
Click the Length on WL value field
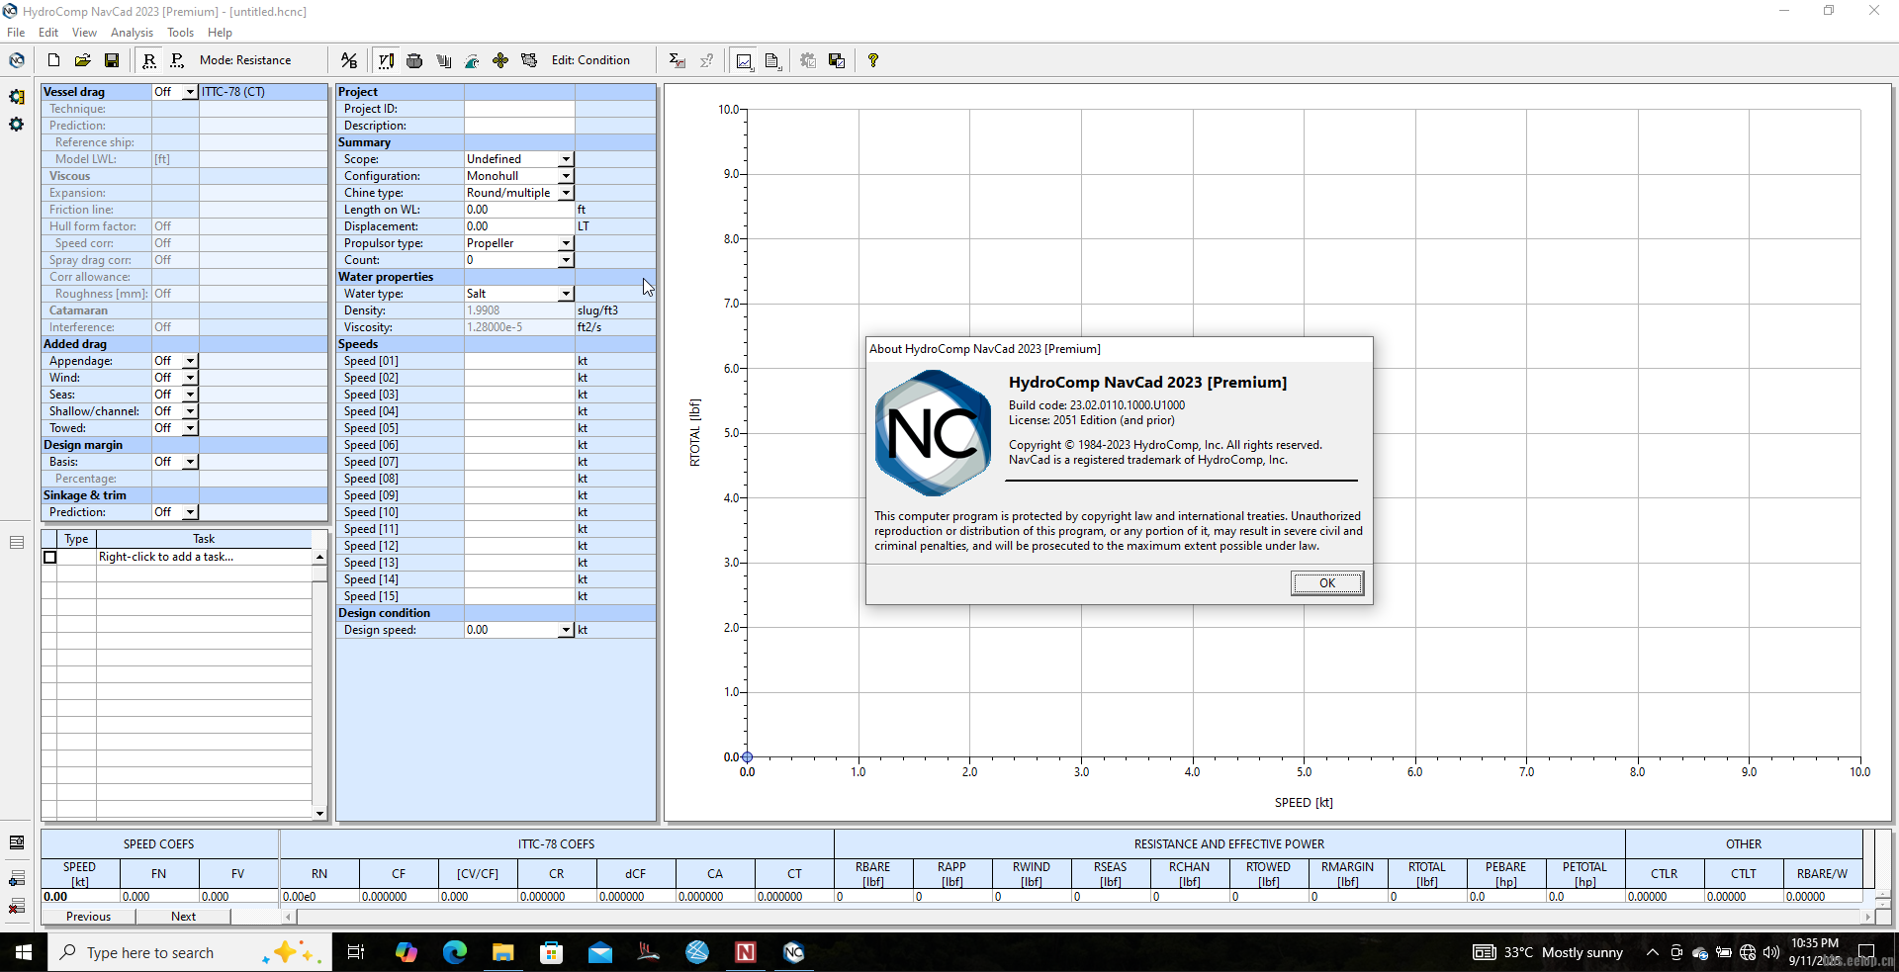pos(519,210)
